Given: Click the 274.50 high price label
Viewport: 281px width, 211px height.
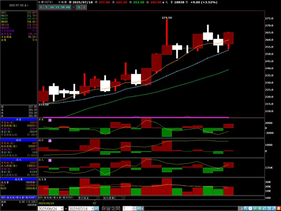Looking at the screenshot, I should point(167,17).
